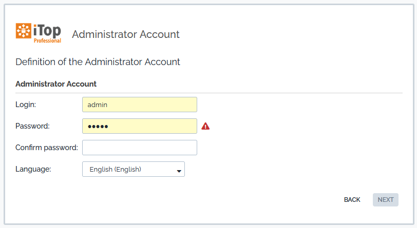Click the 'Password:' label
Screen dimensions: 417x228
pyautogui.click(x=32, y=126)
